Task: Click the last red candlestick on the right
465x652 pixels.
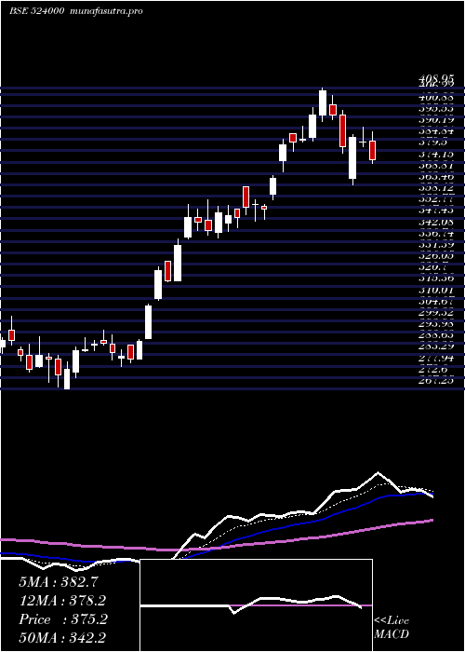Action: [372, 150]
